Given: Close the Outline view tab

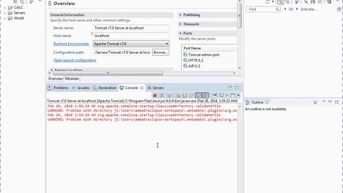Looking at the screenshot, I should (x=267, y=102).
